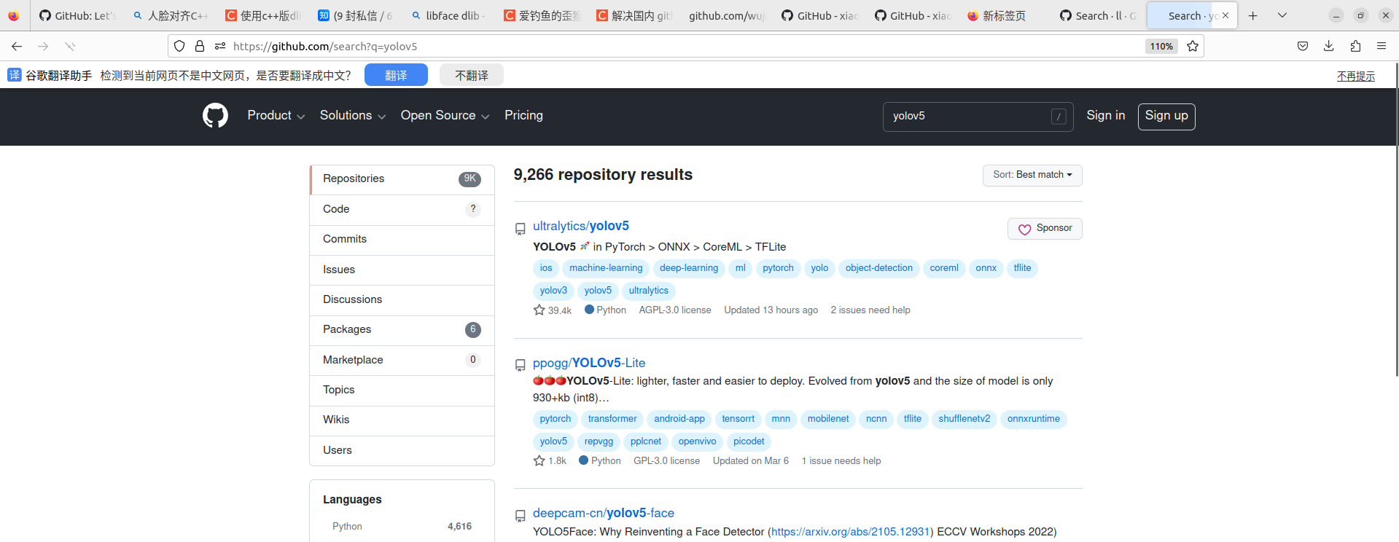Viewport: 1399px width, 542px height.
Task: Select the Topics filter
Action: click(402, 390)
